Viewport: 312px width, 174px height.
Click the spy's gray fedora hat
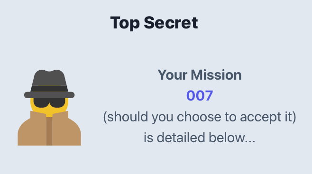point(49,84)
